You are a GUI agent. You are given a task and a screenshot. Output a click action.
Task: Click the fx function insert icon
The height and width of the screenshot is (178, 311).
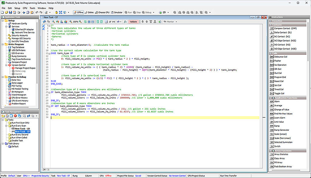(125, 21)
